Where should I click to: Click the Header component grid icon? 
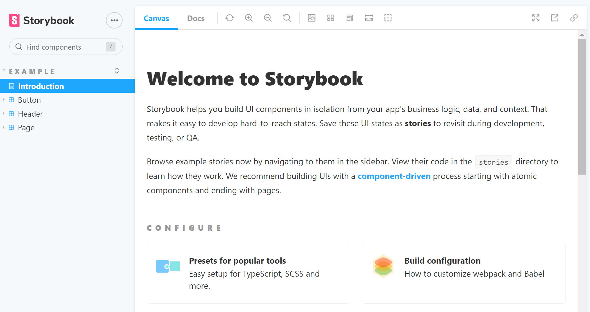(11, 114)
